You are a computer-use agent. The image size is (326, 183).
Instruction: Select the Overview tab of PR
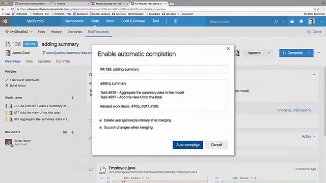13,61
